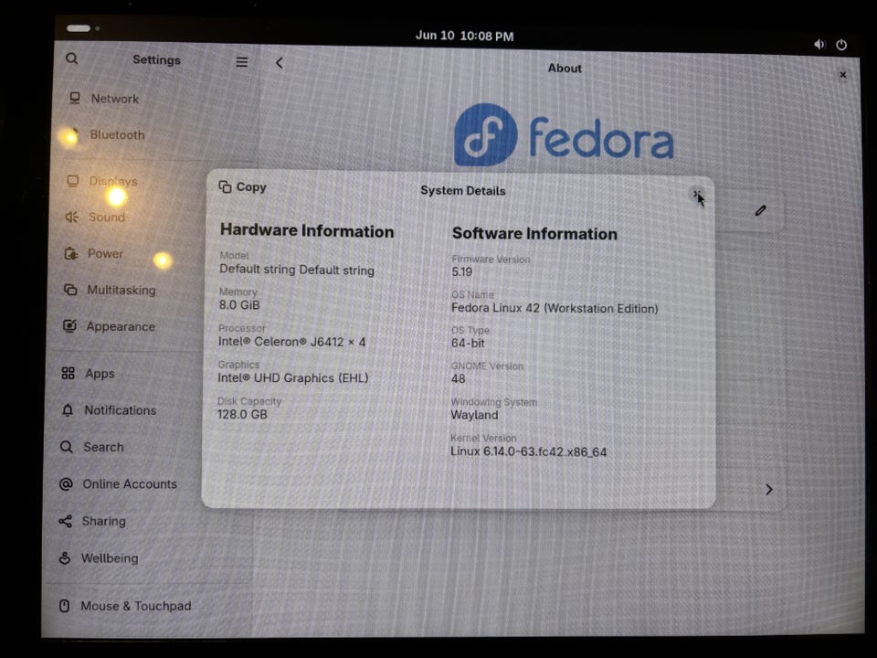Click the Sound speaker icon in sidebar
Screen dimensions: 877x658
point(71,218)
